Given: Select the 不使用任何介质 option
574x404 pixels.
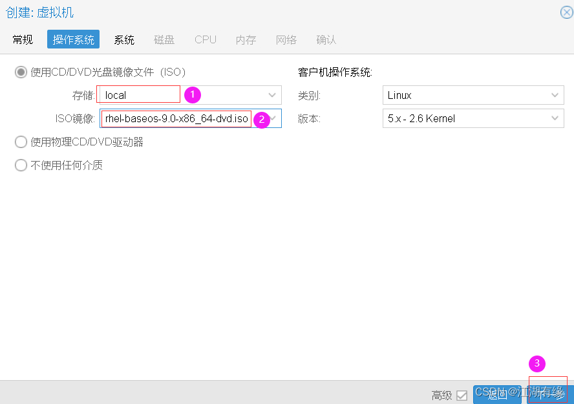Looking at the screenshot, I should click(x=20, y=165).
